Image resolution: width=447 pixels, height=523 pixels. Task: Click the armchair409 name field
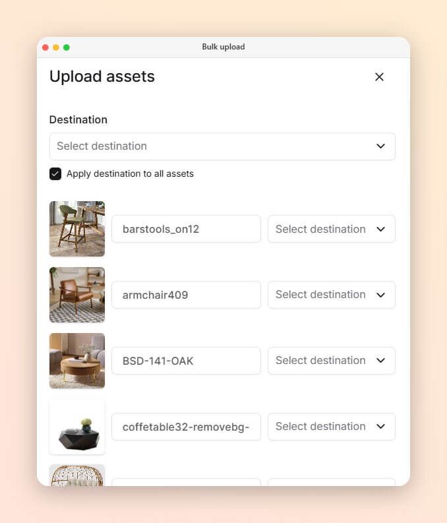click(186, 295)
